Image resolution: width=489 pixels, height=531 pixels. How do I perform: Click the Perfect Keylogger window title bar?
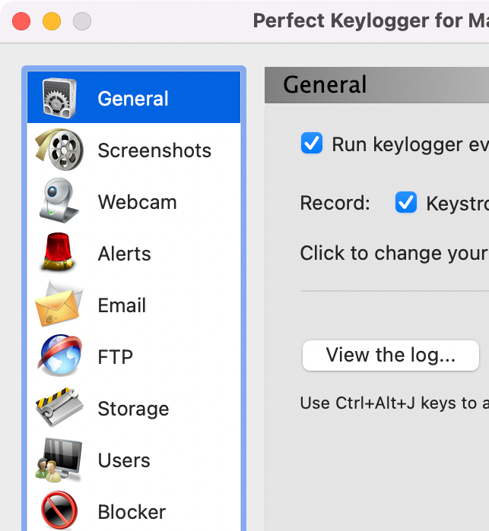click(370, 21)
